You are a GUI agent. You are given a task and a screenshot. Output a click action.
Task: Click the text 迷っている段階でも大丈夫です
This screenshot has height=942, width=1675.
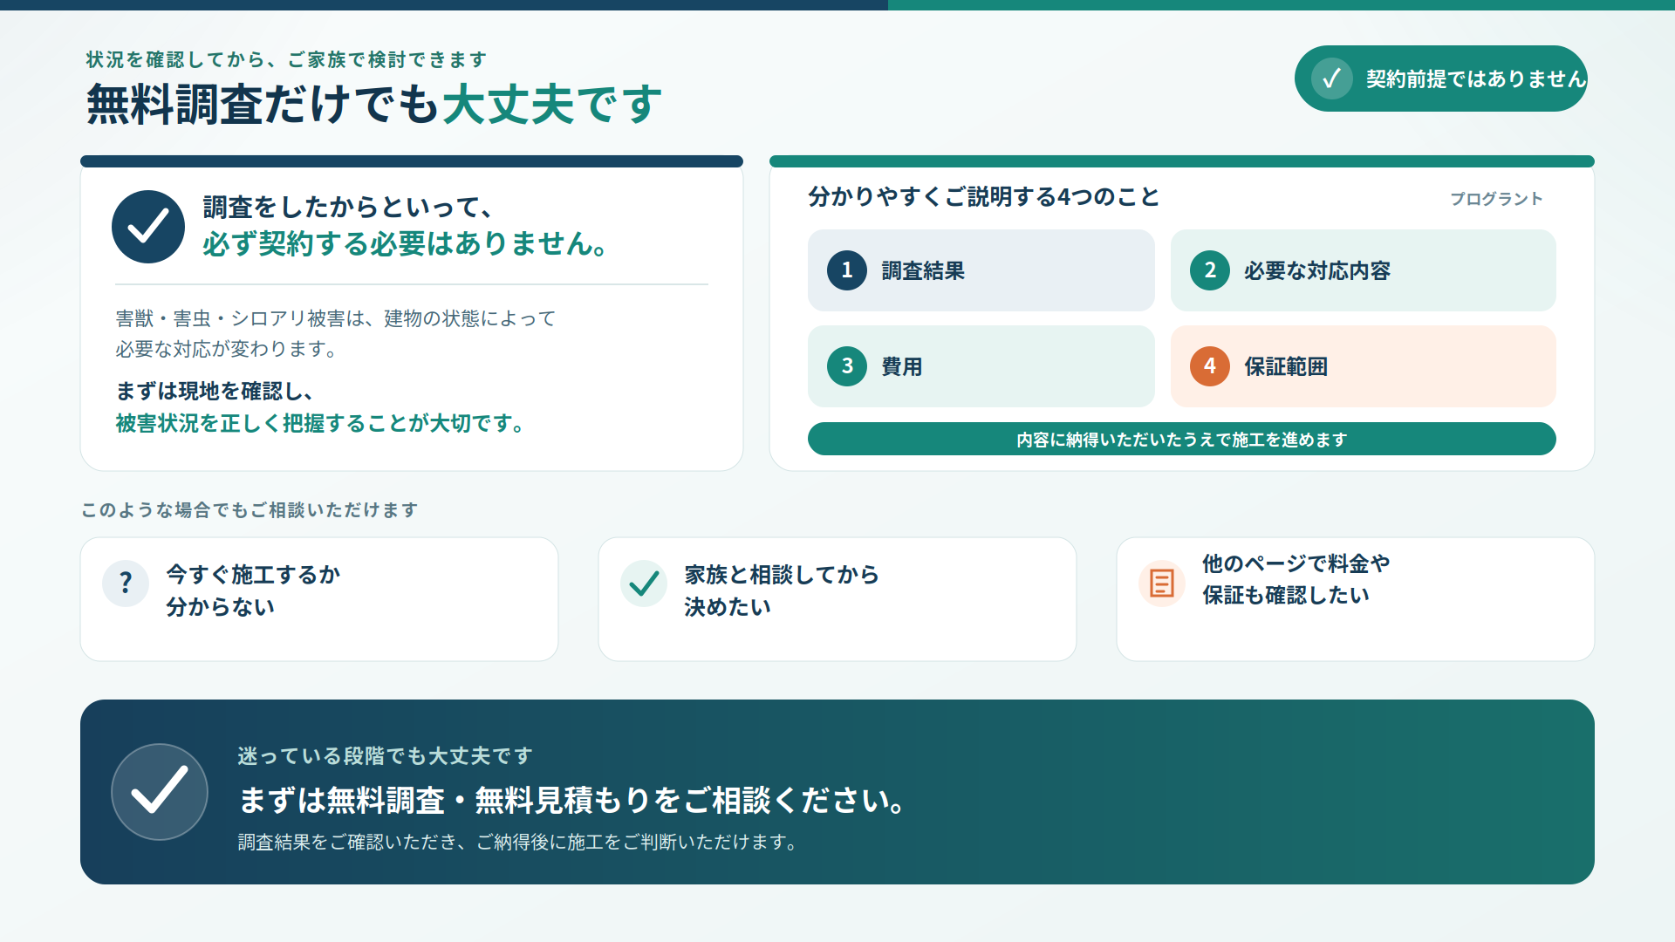385,755
